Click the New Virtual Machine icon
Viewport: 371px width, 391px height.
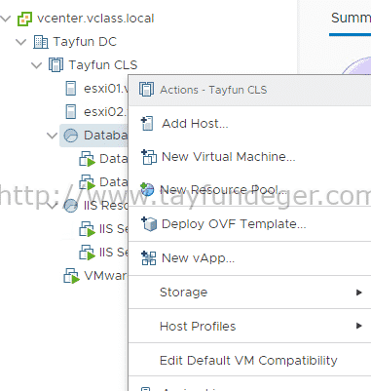149,157
